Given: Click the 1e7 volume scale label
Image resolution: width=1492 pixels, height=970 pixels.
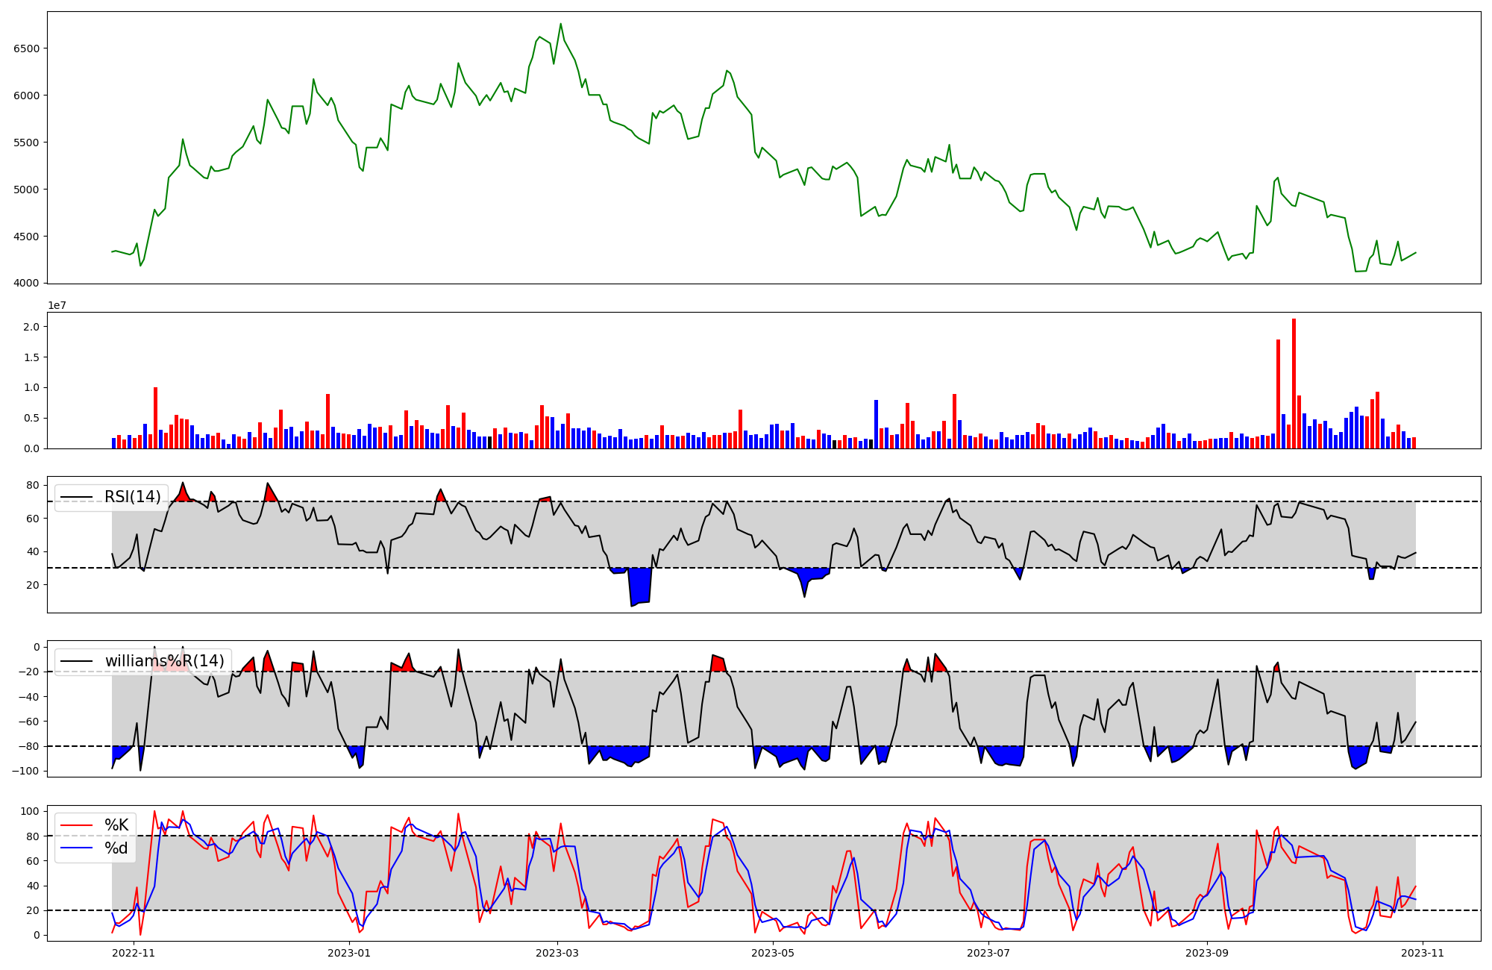Looking at the screenshot, I should (57, 306).
